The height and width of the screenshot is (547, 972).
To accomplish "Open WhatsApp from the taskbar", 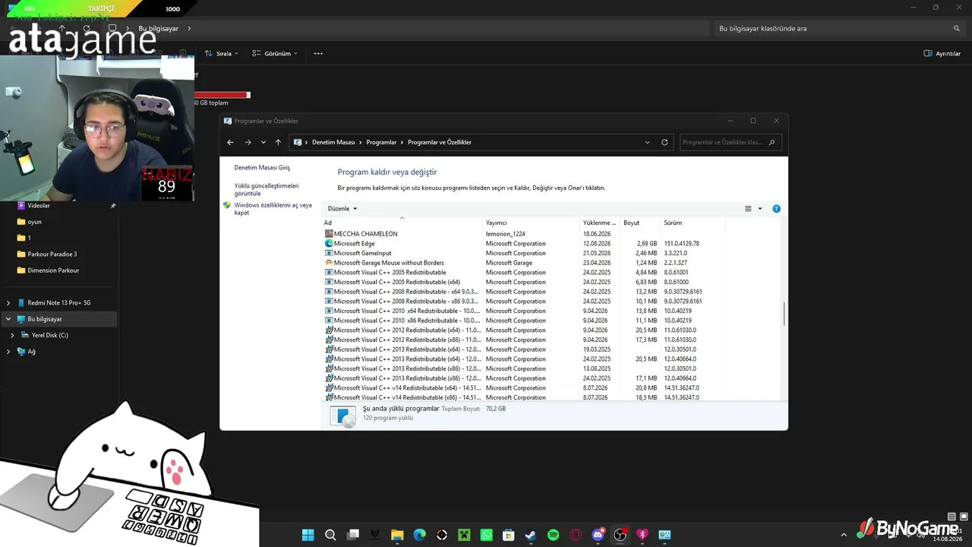I will (486, 535).
